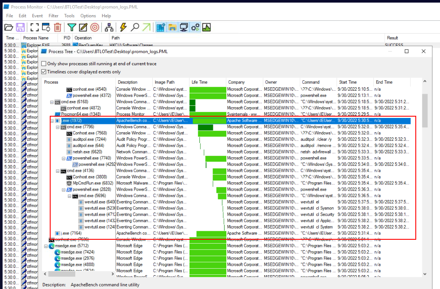Collapse the cmd.exe (7796) node
The height and width of the screenshot is (289, 440).
point(58,127)
